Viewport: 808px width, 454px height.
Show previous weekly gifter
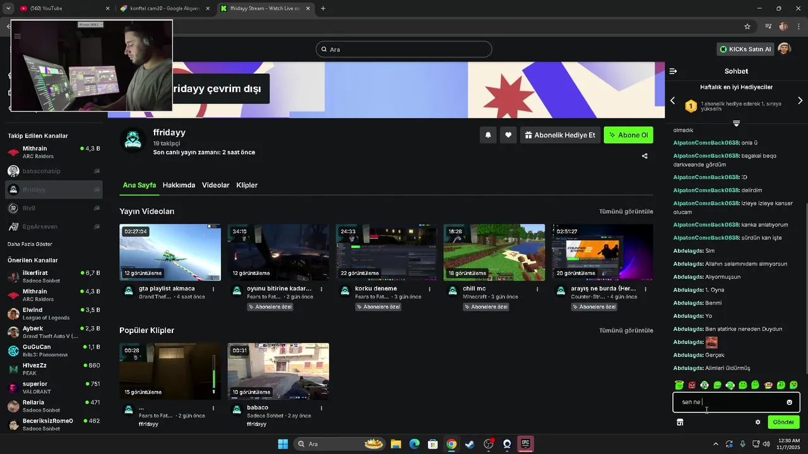pyautogui.click(x=672, y=101)
